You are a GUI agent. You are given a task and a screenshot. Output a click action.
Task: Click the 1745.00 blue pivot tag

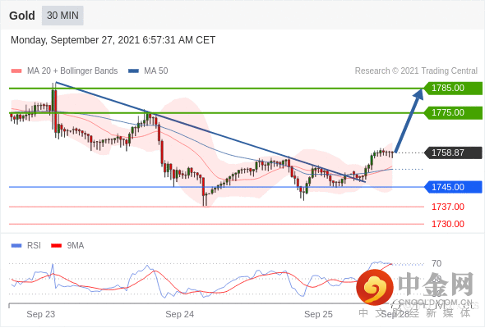pyautogui.click(x=452, y=187)
